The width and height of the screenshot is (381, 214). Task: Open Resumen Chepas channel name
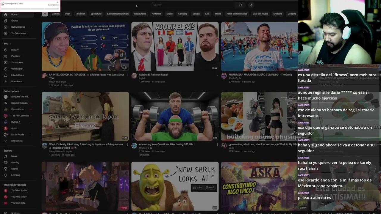click(58, 82)
